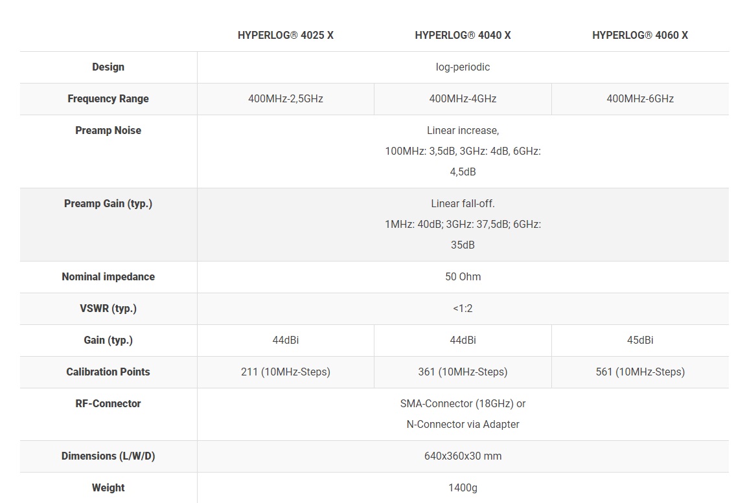This screenshot has height=503, width=747.
Task: Click the 211 (10MHz-Steps) cell
Action: click(x=285, y=372)
